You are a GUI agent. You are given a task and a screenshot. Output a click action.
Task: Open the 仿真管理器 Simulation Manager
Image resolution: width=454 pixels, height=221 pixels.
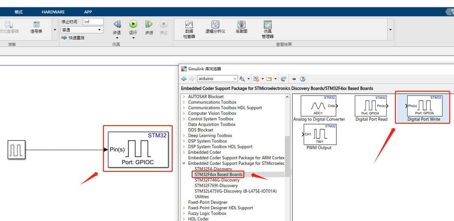pos(267,27)
